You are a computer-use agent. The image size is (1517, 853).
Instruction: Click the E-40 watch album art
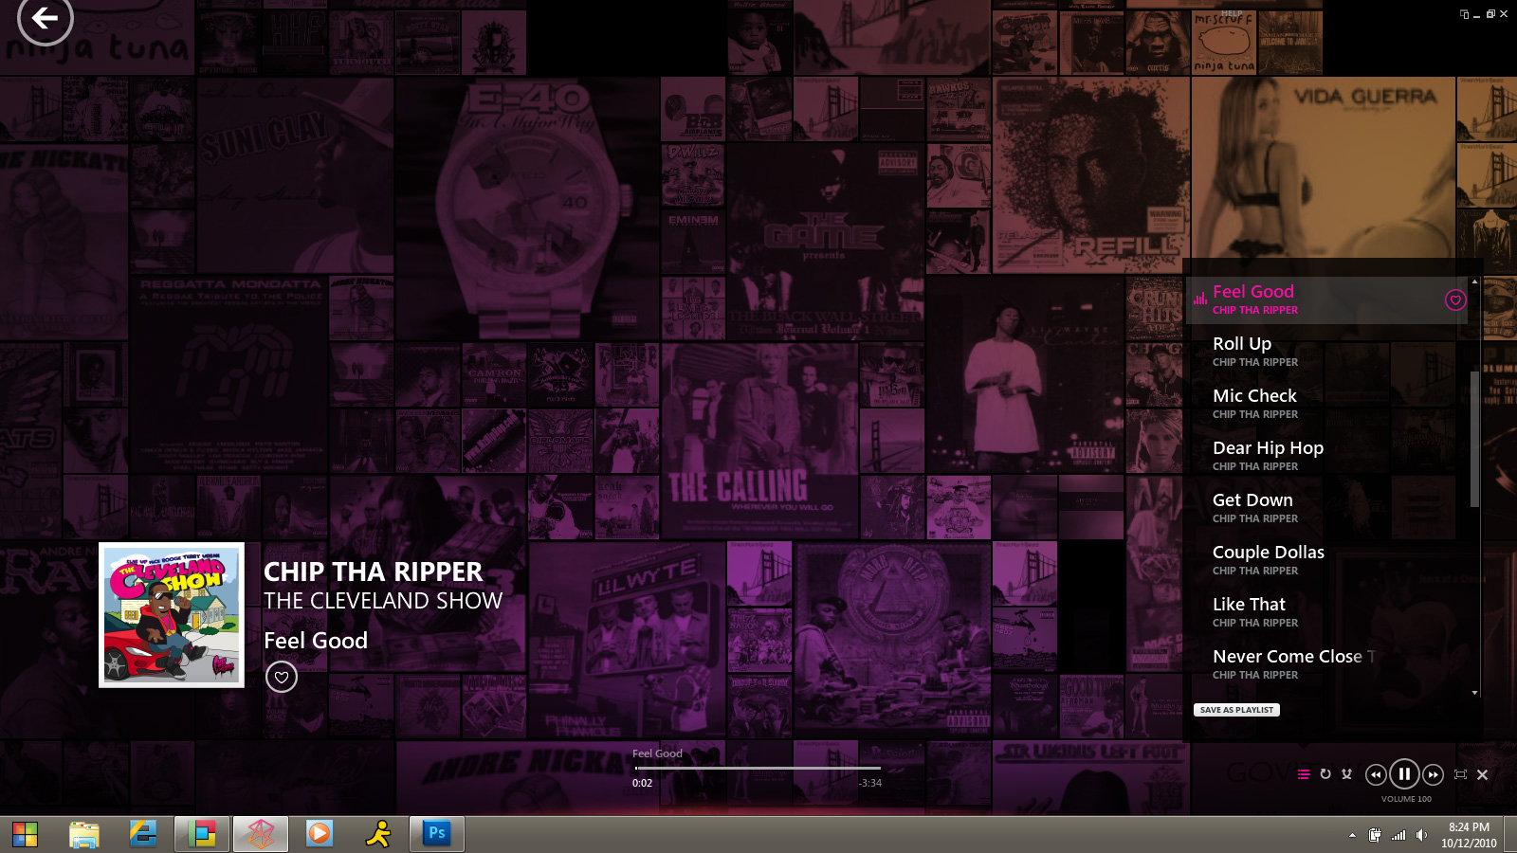pos(527,209)
